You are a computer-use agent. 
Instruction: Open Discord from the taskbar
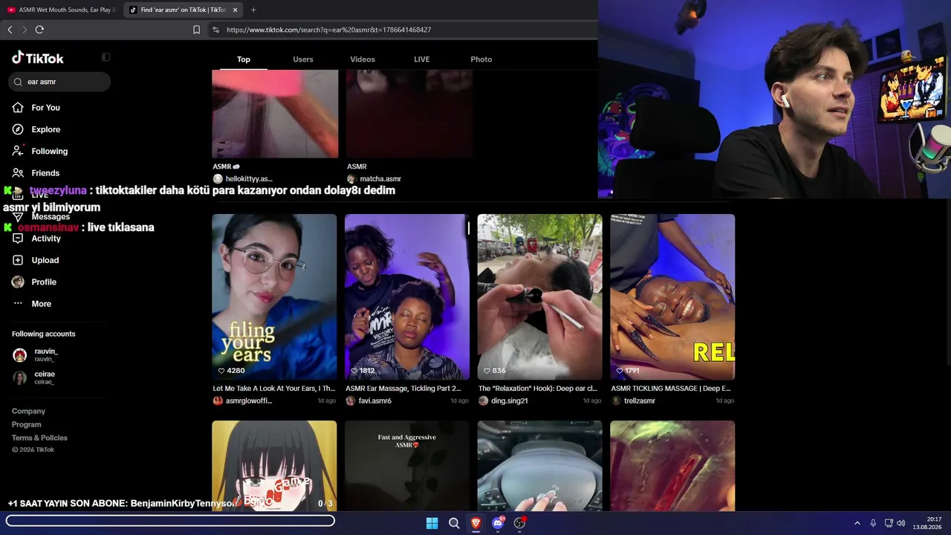(498, 523)
